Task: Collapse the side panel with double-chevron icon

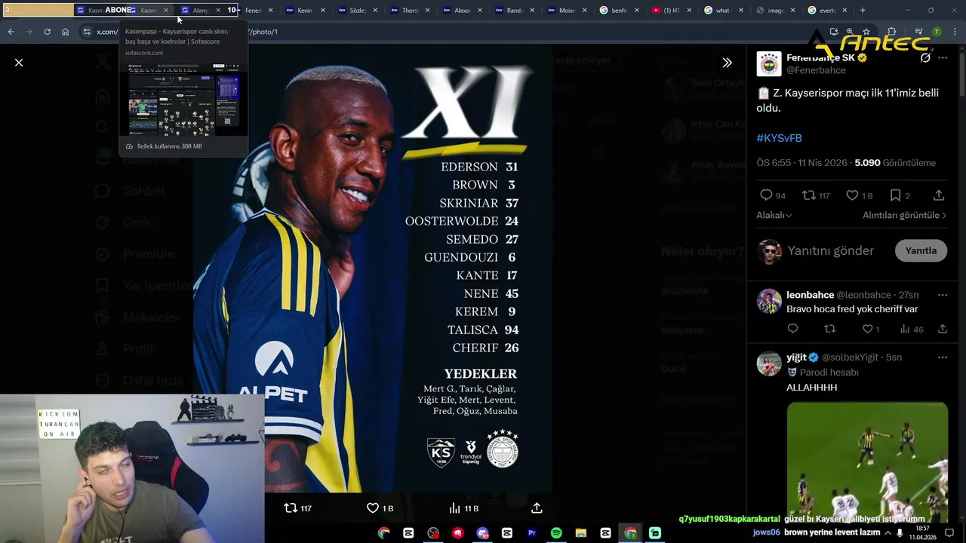Action: tap(727, 63)
